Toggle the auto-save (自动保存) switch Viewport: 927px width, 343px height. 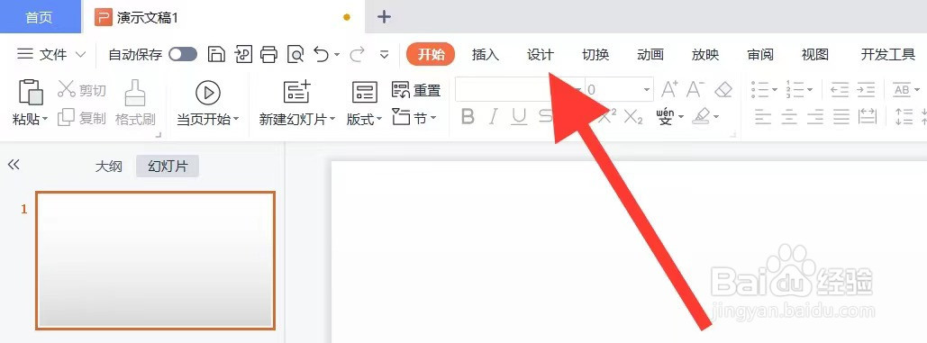[x=183, y=55]
